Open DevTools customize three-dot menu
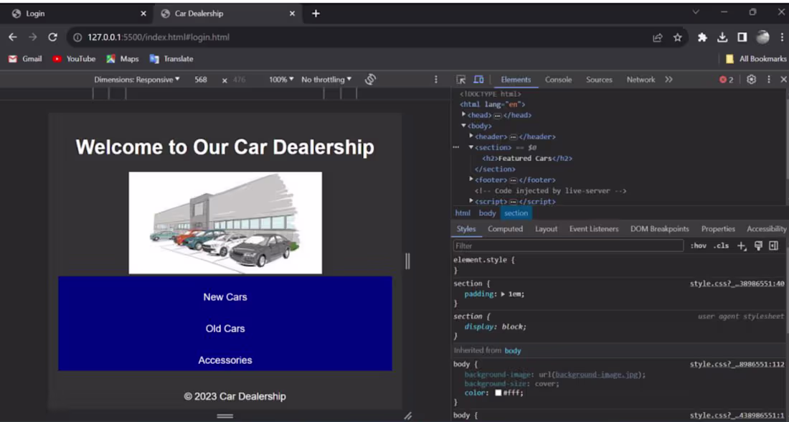This screenshot has height=422, width=789. (x=768, y=80)
